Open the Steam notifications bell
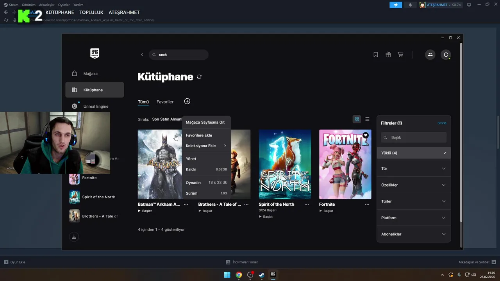Image resolution: width=500 pixels, height=281 pixels. tap(410, 5)
